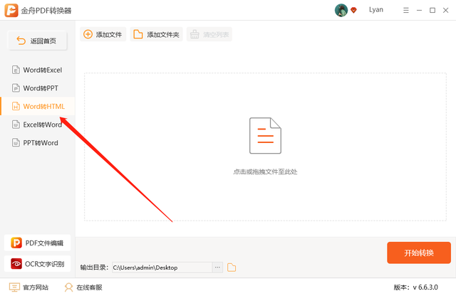Open output folder via folder icon
Image resolution: width=456 pixels, height=296 pixels.
[232, 268]
